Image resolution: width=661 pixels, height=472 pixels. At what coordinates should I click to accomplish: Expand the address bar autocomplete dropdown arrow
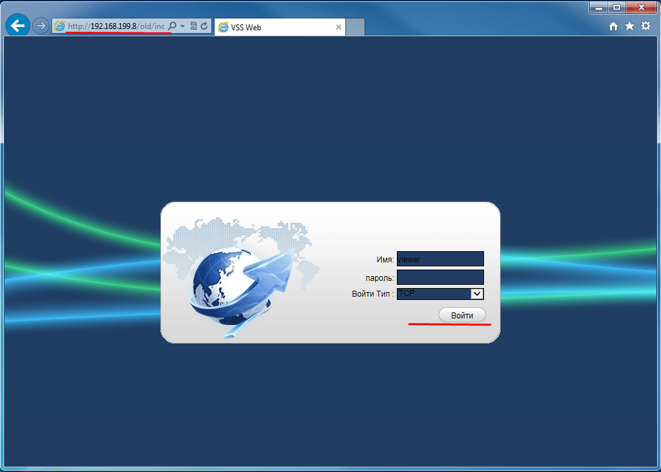coord(182,26)
